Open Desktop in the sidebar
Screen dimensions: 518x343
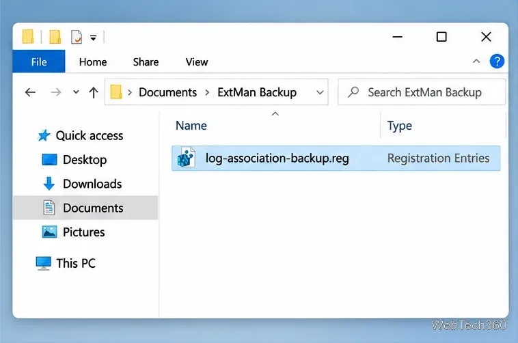click(x=85, y=160)
